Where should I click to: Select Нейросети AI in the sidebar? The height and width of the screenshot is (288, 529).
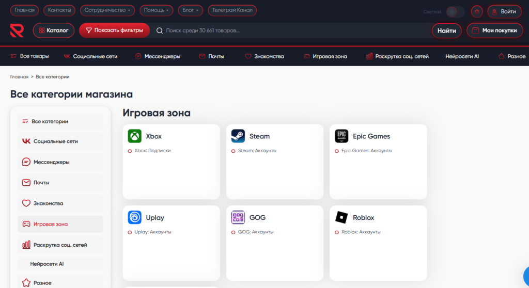coord(60,264)
